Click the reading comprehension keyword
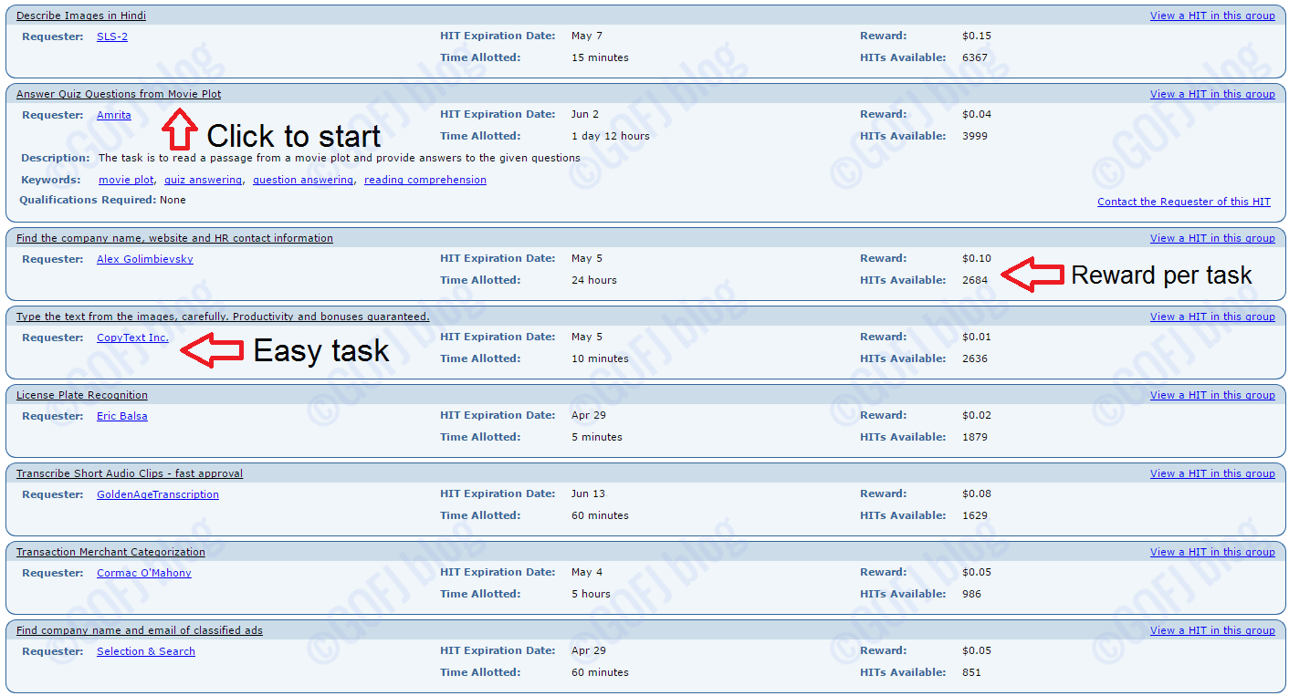The width and height of the screenshot is (1289, 696). point(424,180)
